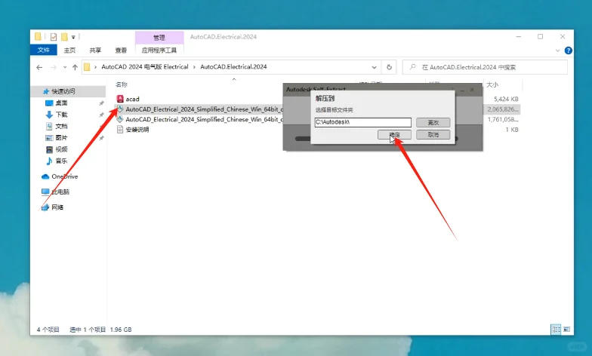
Task: Click the 1 KB size cell
Action: [x=512, y=130]
